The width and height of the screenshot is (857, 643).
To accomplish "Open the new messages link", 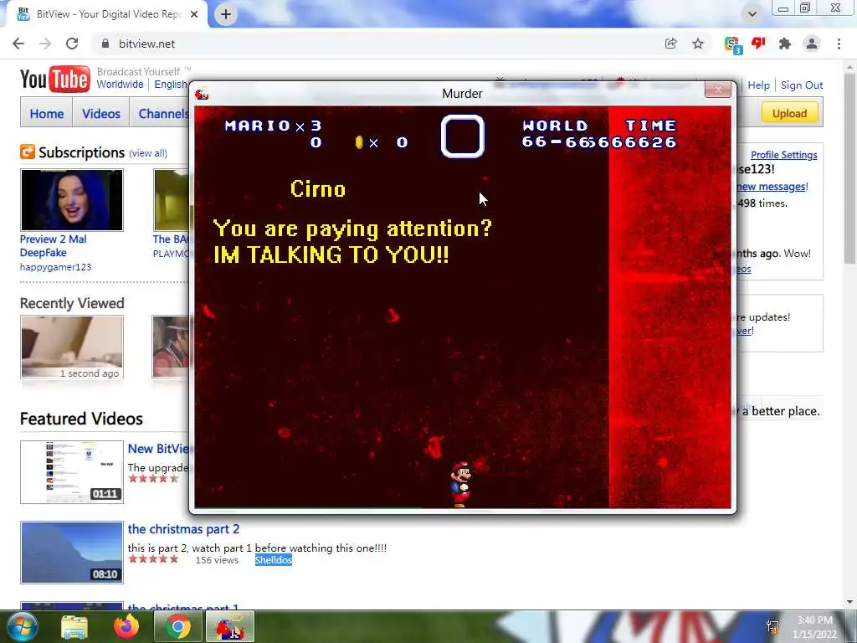I will [x=771, y=187].
